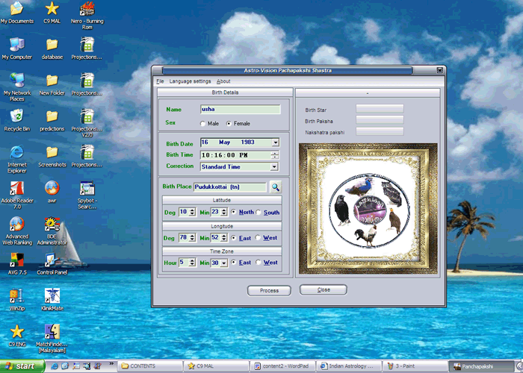This screenshot has height=373, width=523.
Task: Launch AVG 7.5 desktop icon
Action: point(17,264)
